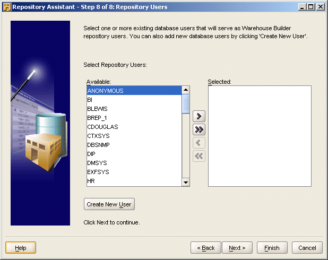The image size is (328, 260).
Task: Select ANONYMOUS in the Available list
Action: (x=134, y=91)
